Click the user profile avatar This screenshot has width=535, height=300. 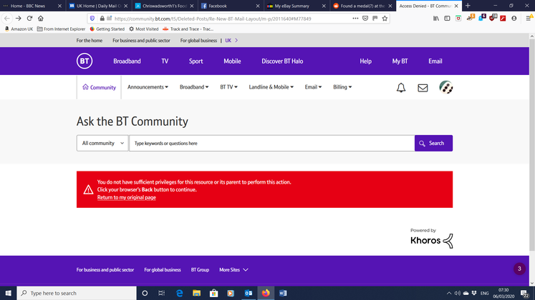click(x=445, y=88)
